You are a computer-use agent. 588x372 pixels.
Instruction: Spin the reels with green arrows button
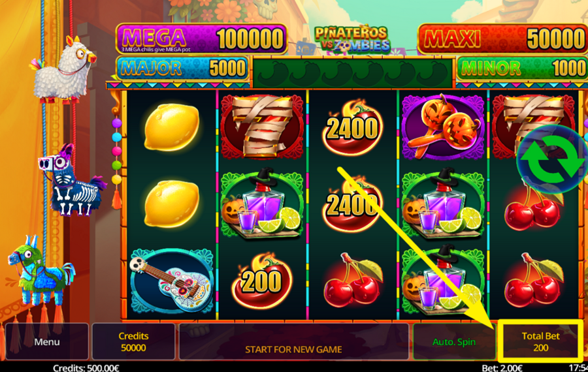pos(551,159)
